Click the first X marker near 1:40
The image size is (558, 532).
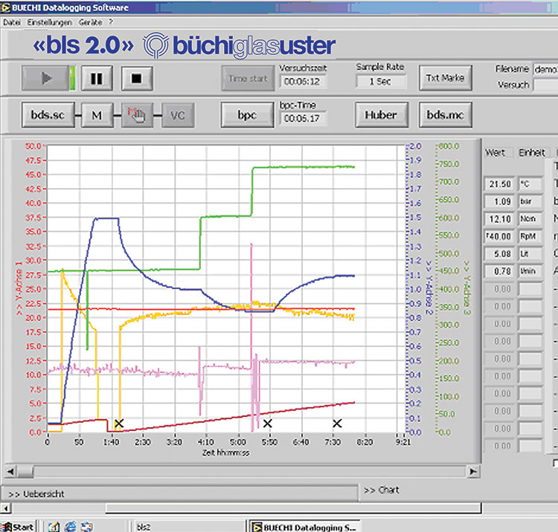click(119, 424)
